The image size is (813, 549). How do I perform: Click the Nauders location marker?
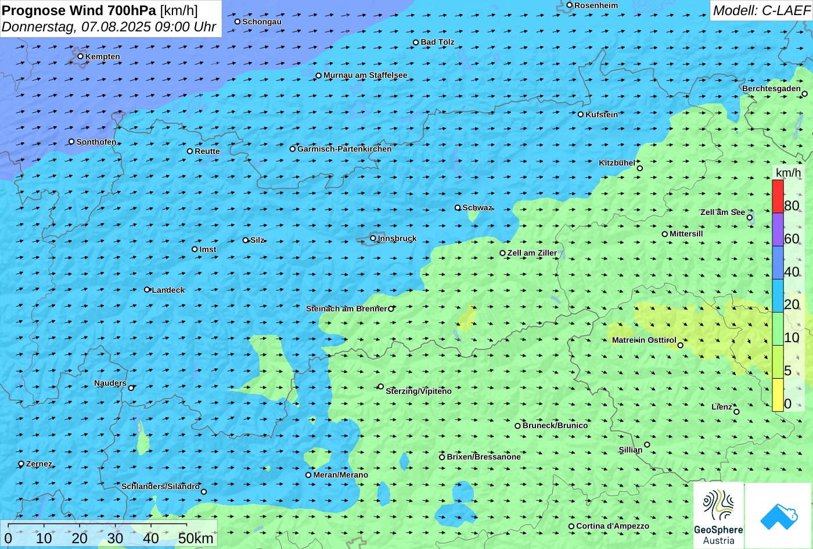tap(131, 388)
